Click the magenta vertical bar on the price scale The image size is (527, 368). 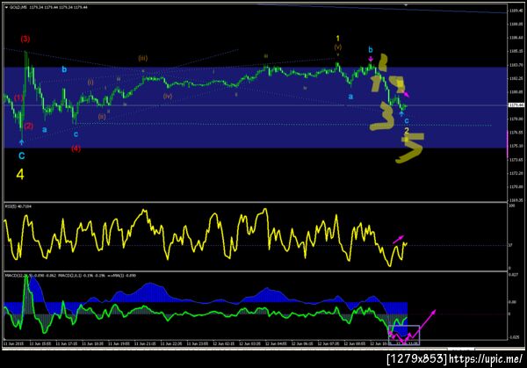pyautogui.click(x=508, y=144)
